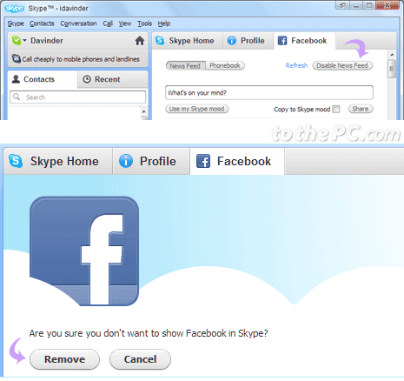Maximize the Skype window
404x381 pixels.
369,5
